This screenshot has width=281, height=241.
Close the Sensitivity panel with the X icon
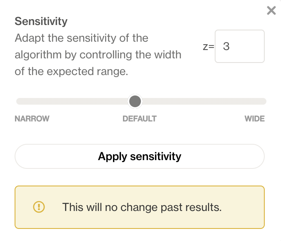tap(271, 10)
